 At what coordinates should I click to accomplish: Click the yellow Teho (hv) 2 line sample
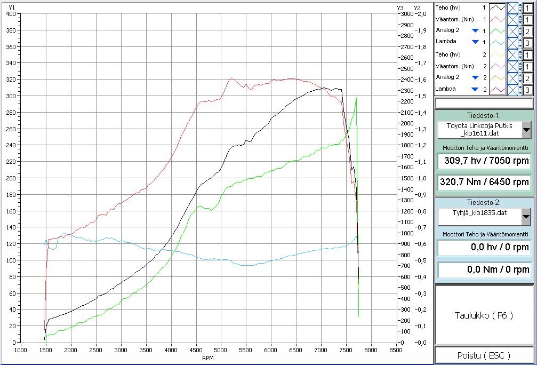498,55
